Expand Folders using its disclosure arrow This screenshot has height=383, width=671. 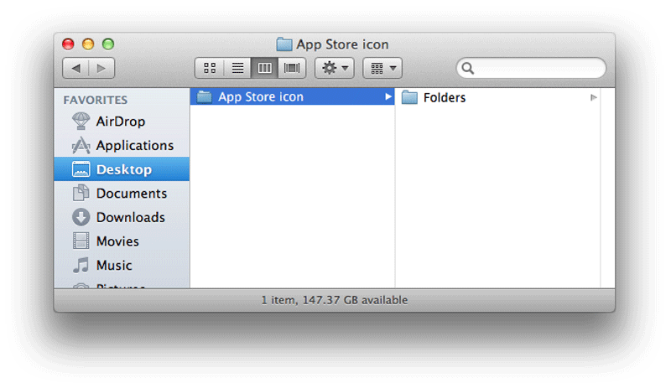click(x=593, y=98)
